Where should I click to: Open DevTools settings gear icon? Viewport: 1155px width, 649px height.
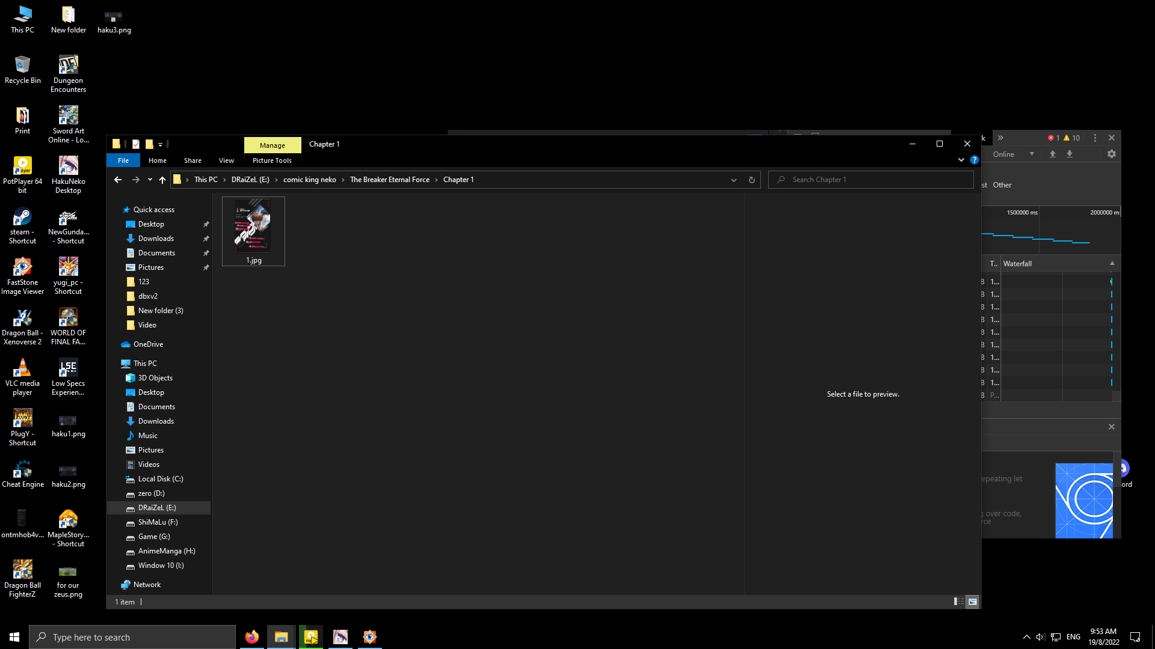[1111, 154]
